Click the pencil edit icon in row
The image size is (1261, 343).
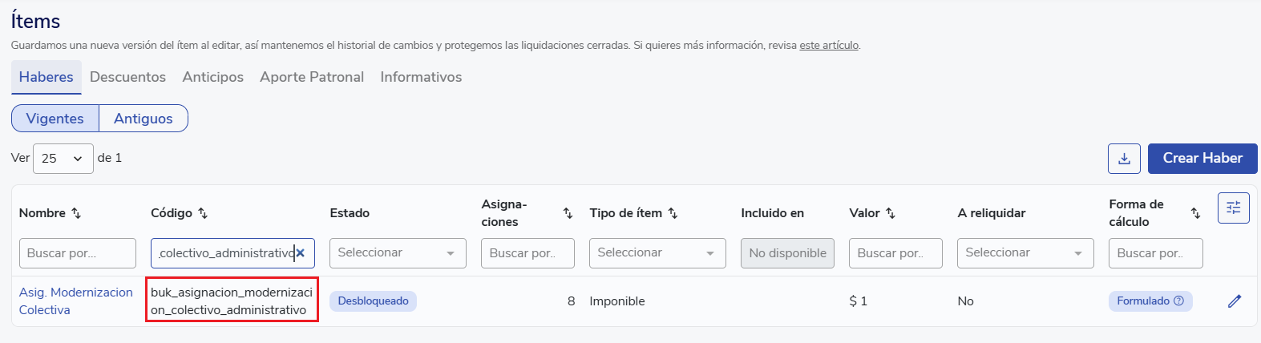pos(1235,301)
